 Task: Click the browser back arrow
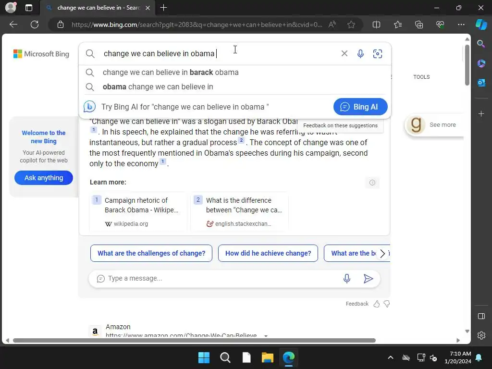(13, 25)
